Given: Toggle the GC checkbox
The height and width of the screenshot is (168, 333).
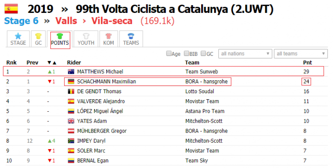Looking at the screenshot, I should click(x=203, y=54).
